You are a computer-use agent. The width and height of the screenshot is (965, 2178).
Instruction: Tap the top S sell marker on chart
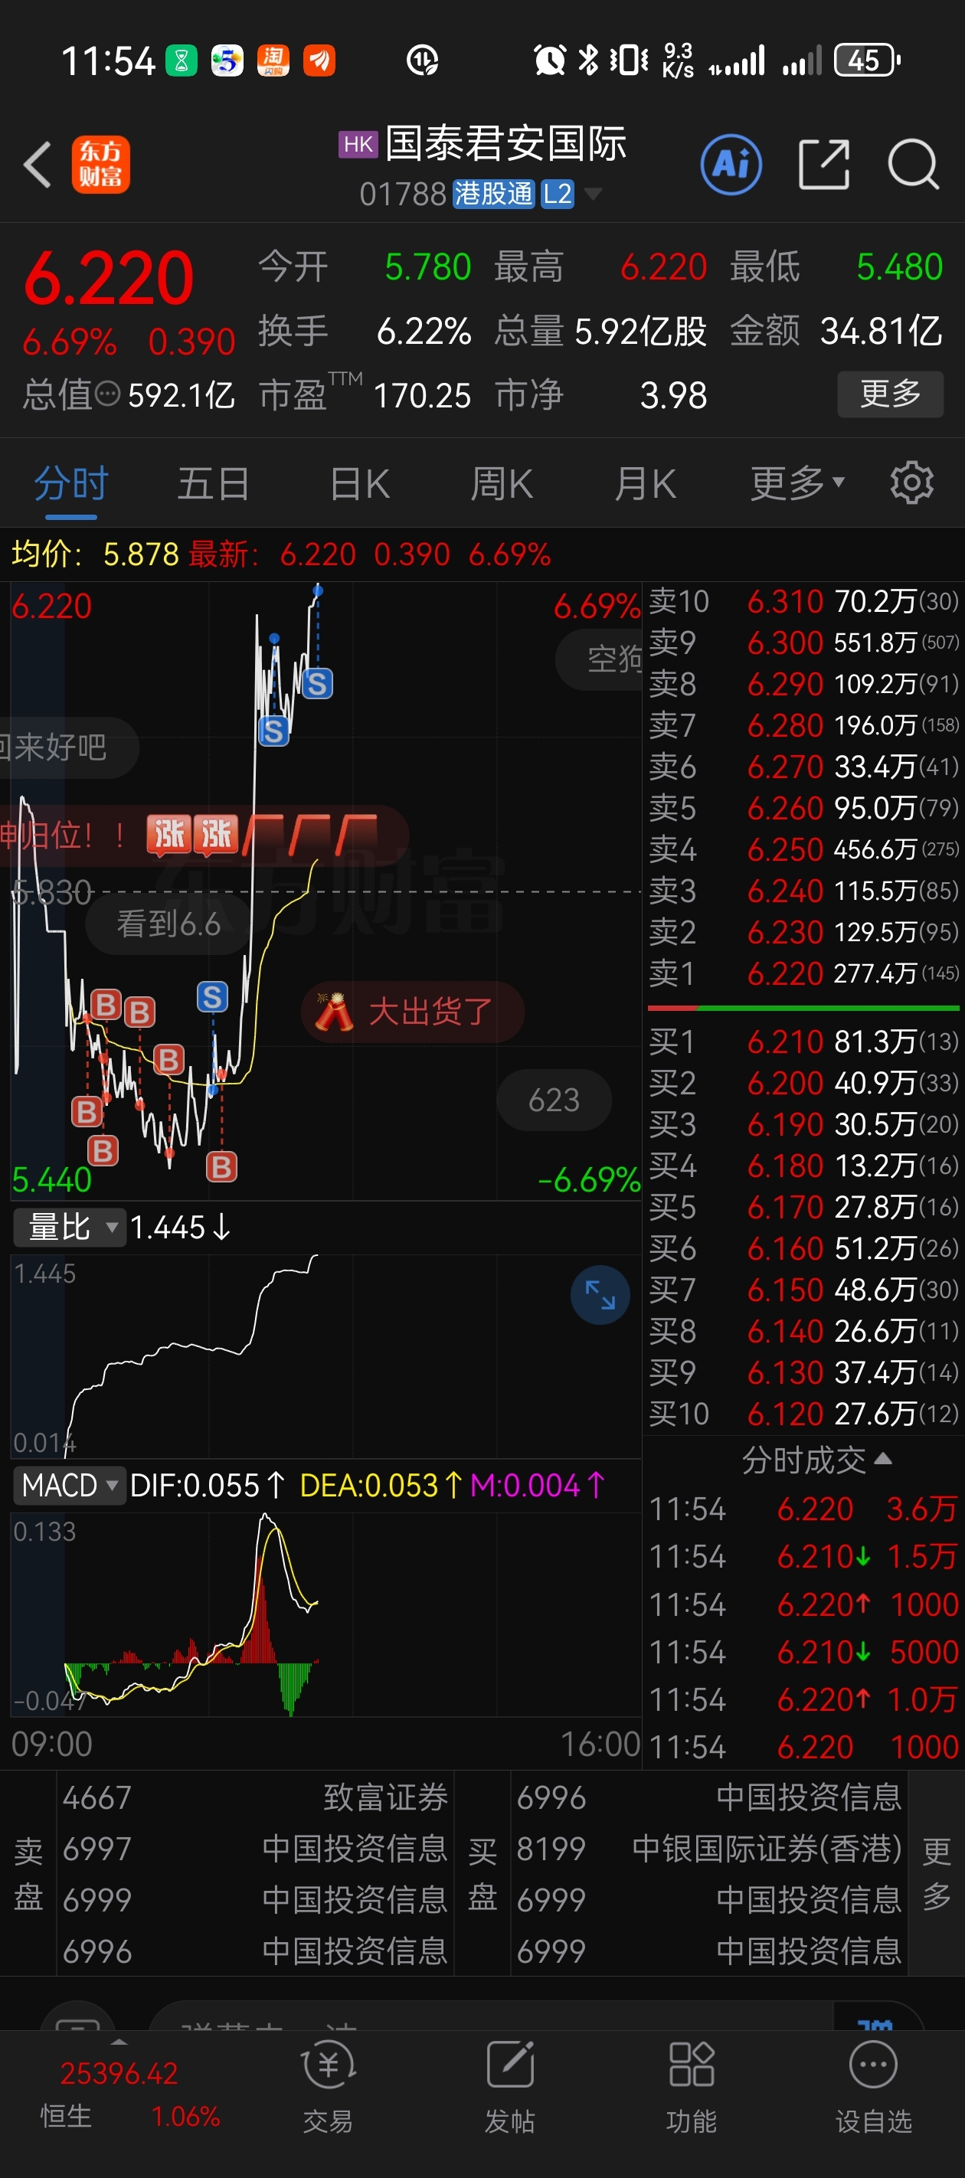(318, 683)
